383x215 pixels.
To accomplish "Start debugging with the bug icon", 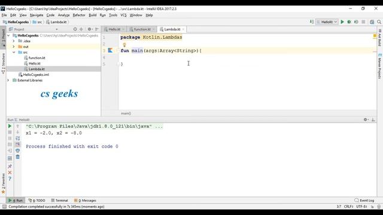I will (x=349, y=22).
